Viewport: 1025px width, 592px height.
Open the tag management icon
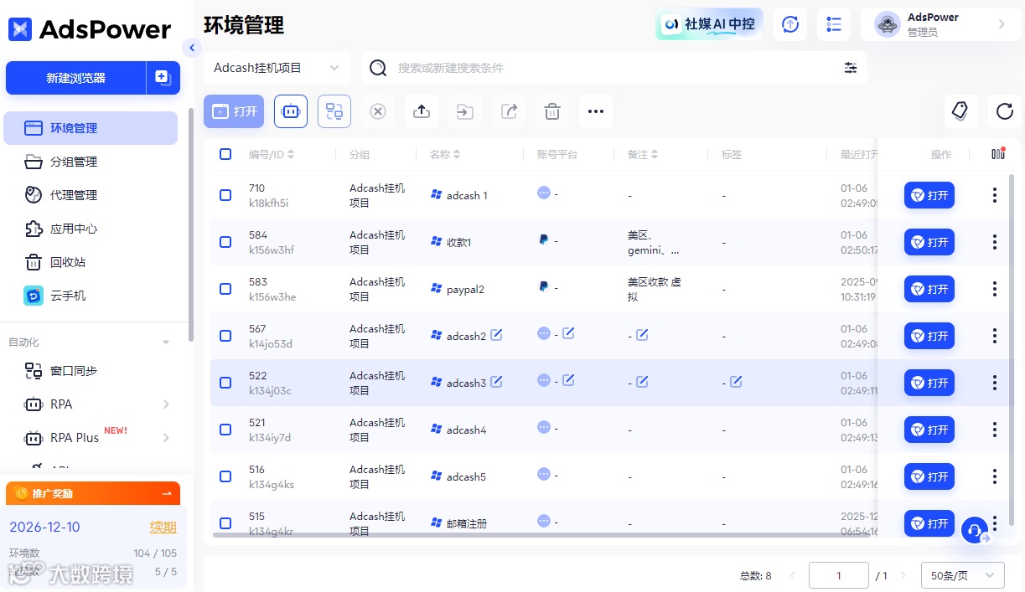pyautogui.click(x=960, y=111)
